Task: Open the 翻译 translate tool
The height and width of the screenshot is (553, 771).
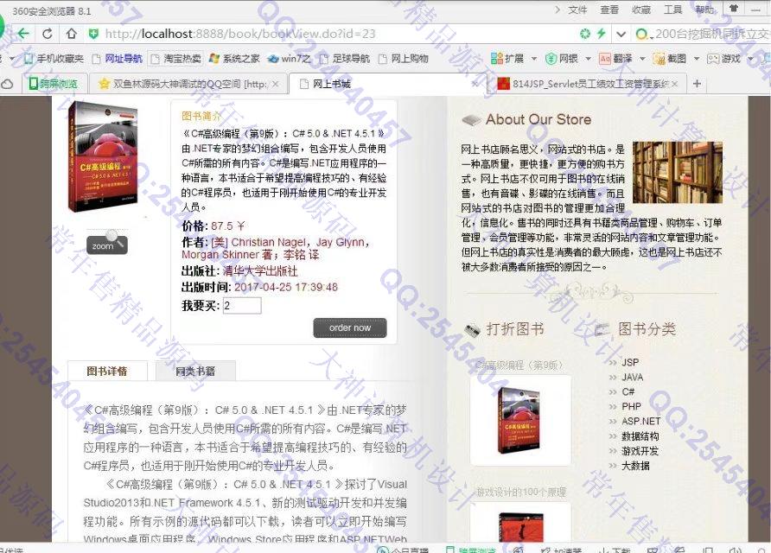Action: [615, 59]
